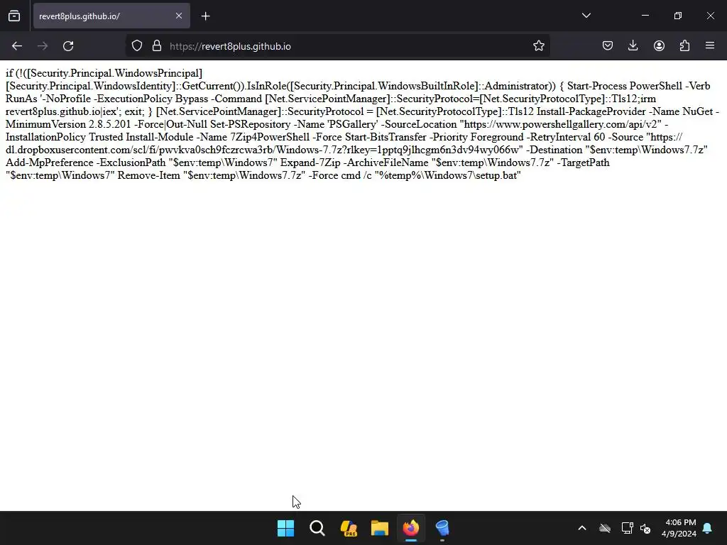Screen dimensions: 727x545
Task: Click the 'Set-PSRepository' text
Action: (x=251, y=125)
